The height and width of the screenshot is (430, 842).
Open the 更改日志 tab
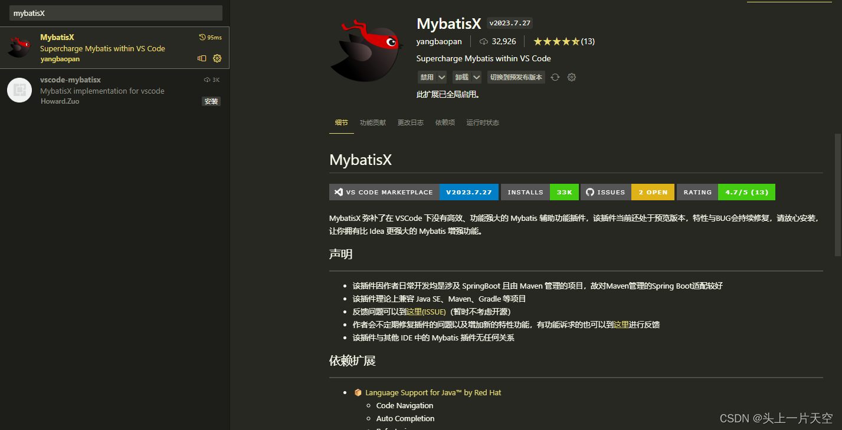411,123
